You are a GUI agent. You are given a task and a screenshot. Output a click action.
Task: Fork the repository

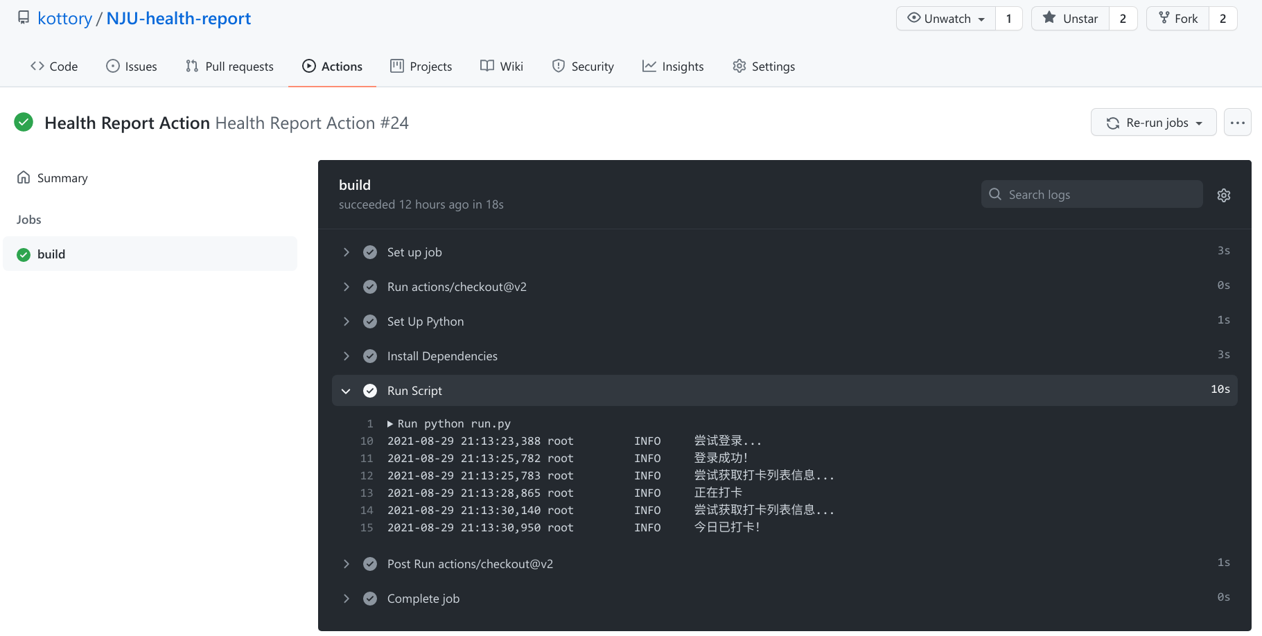point(1178,19)
